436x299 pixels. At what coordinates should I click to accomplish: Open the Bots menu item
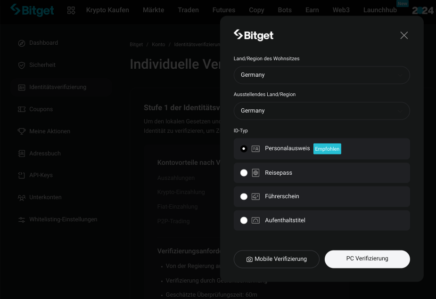click(285, 10)
